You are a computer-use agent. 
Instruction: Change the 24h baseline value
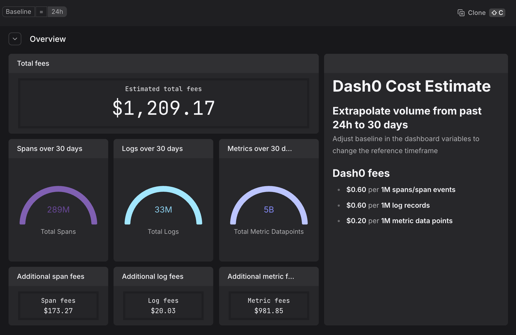(57, 12)
